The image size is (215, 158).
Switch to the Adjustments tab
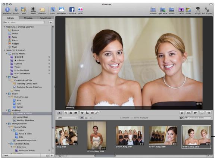click(x=46, y=18)
